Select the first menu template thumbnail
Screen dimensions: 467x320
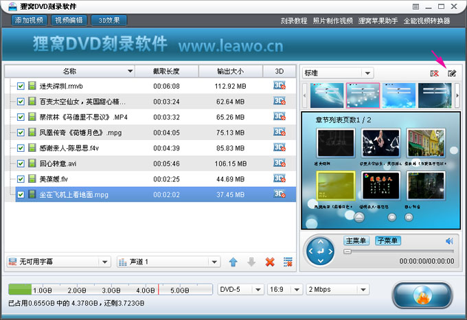(x=327, y=95)
